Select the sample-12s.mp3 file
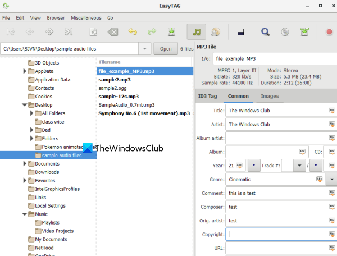Image resolution: width=337 pixels, height=256 pixels. coord(145,97)
